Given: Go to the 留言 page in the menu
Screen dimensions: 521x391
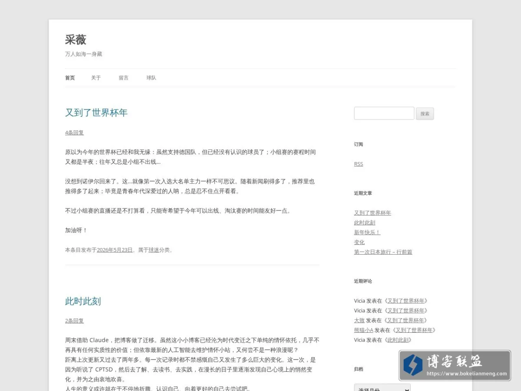Looking at the screenshot, I should 124,78.
